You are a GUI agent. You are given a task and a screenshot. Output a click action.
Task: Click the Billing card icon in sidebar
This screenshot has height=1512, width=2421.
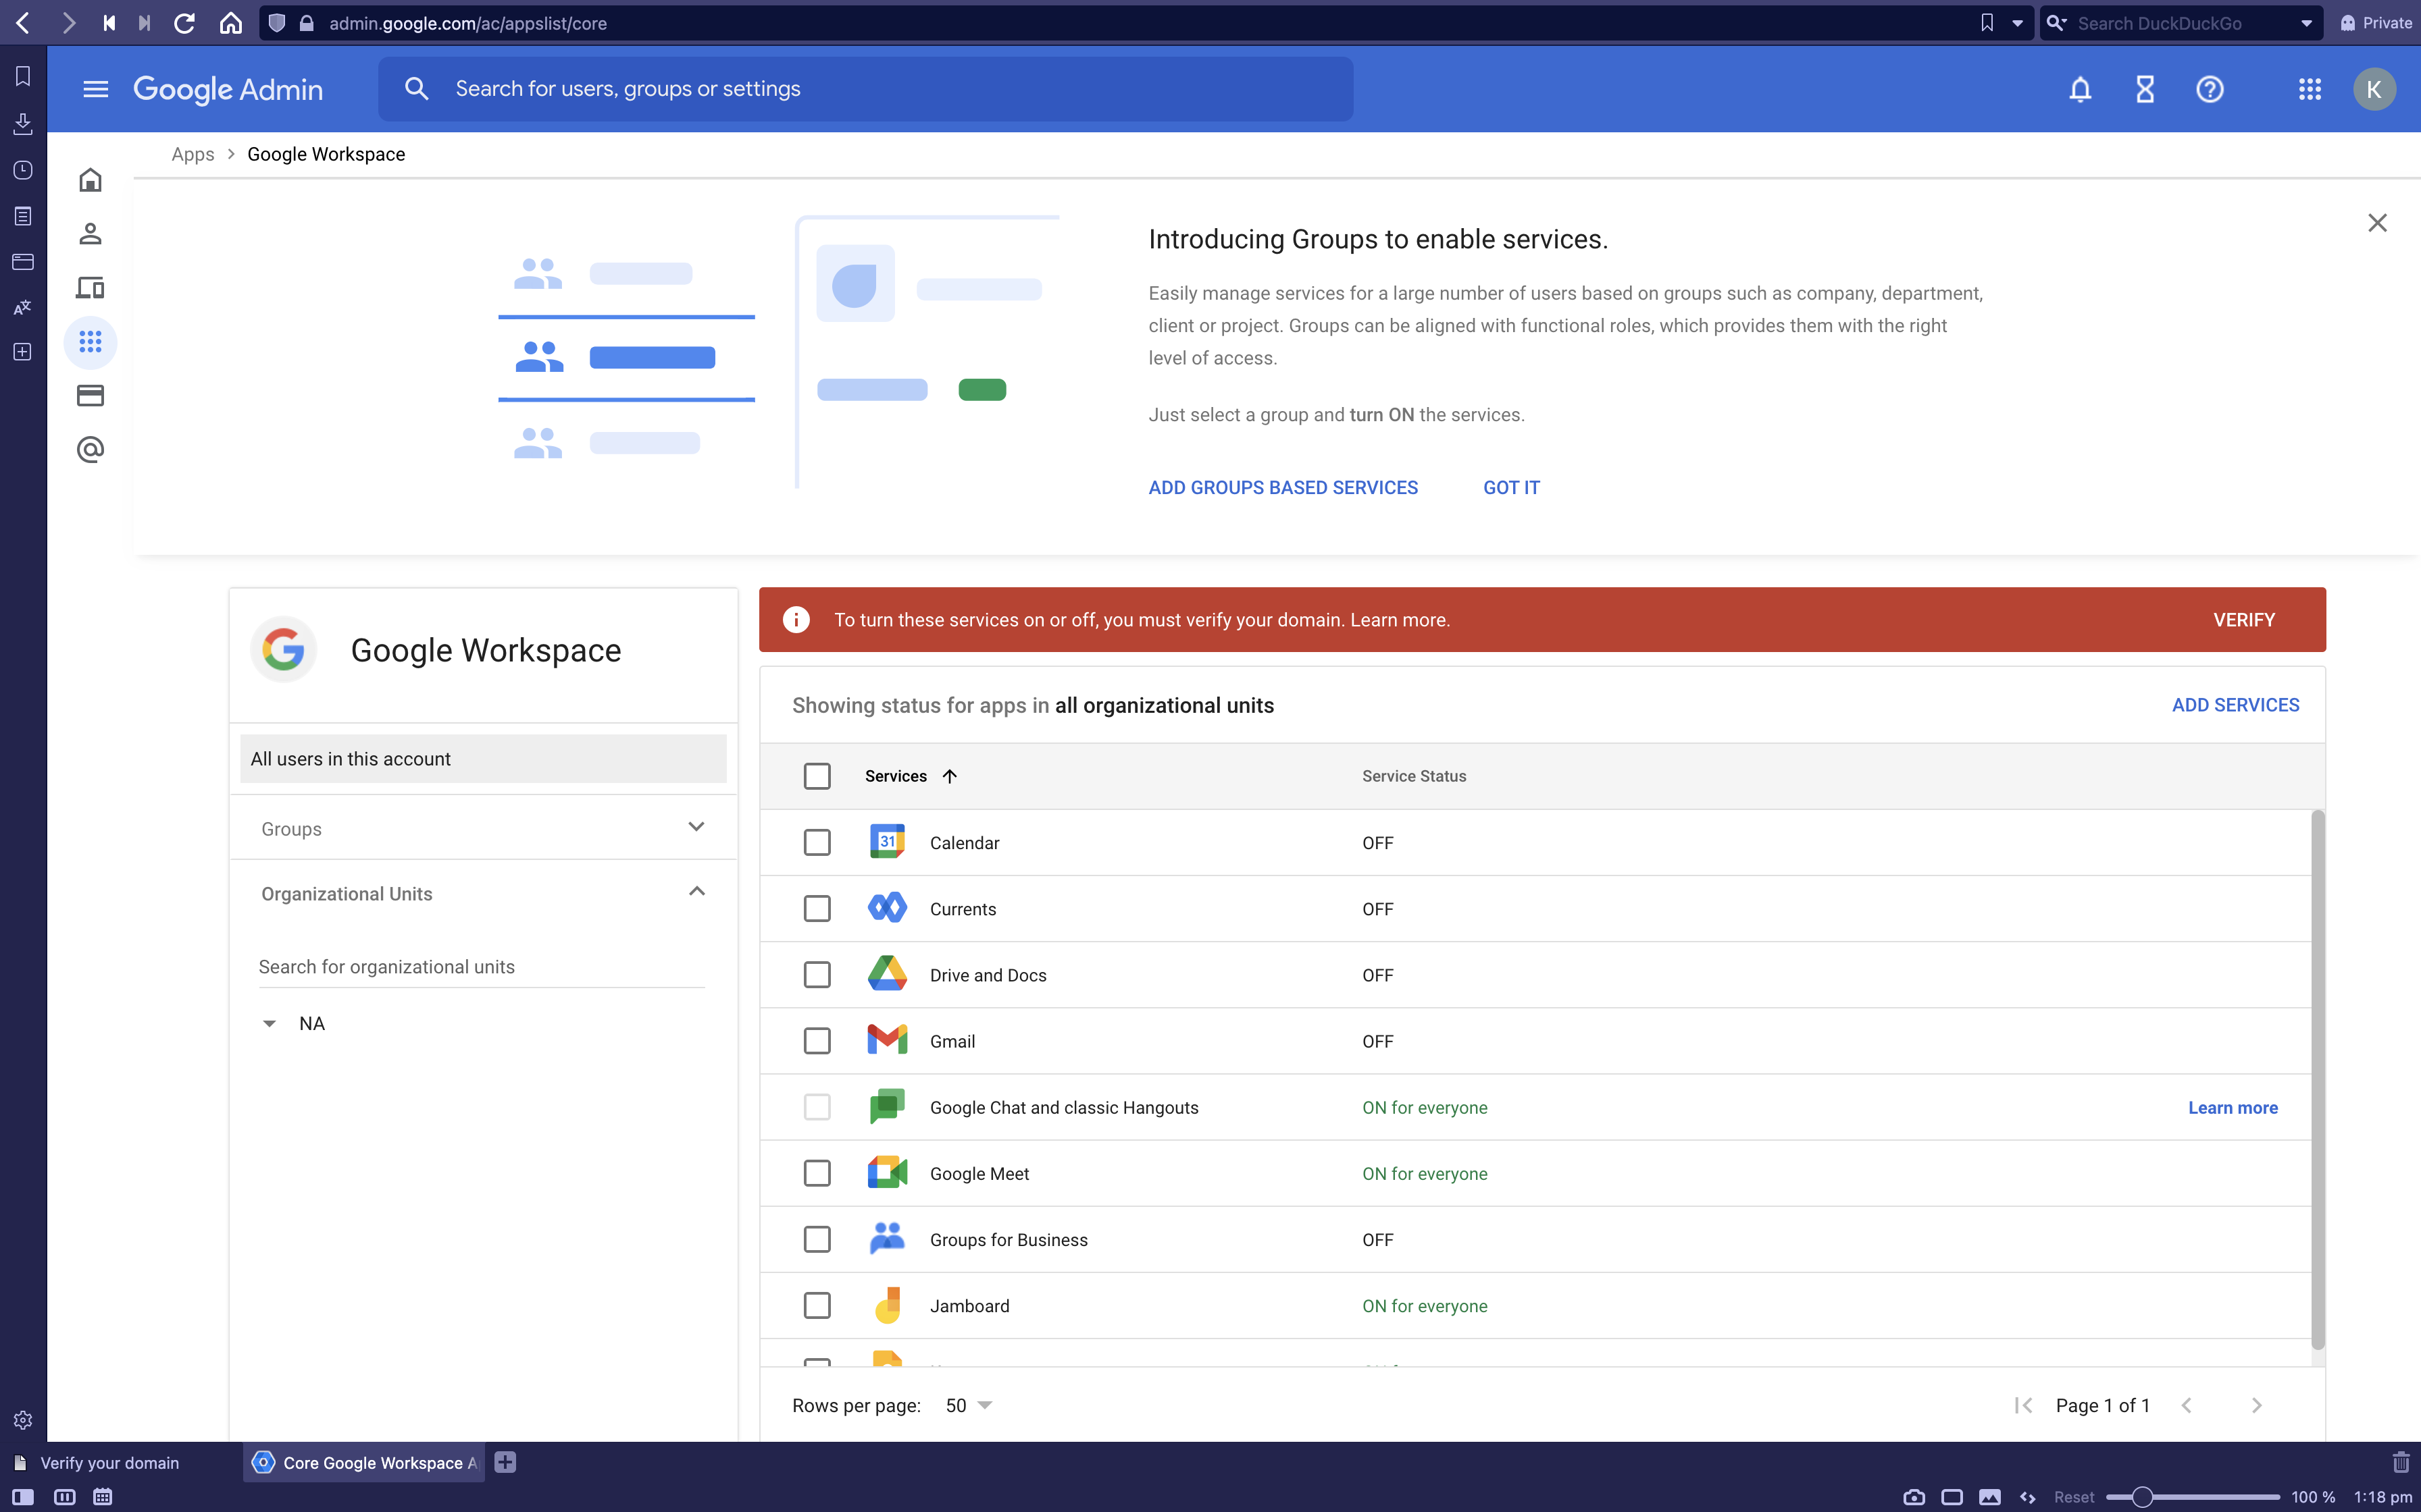point(90,396)
